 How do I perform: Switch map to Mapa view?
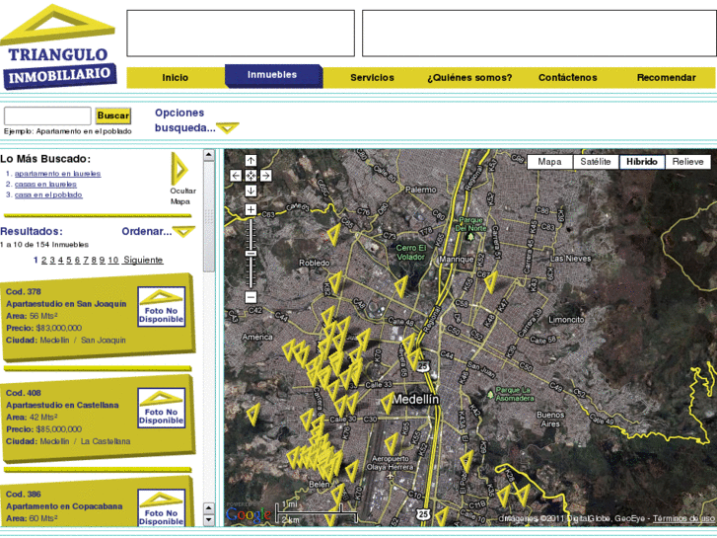coord(549,162)
